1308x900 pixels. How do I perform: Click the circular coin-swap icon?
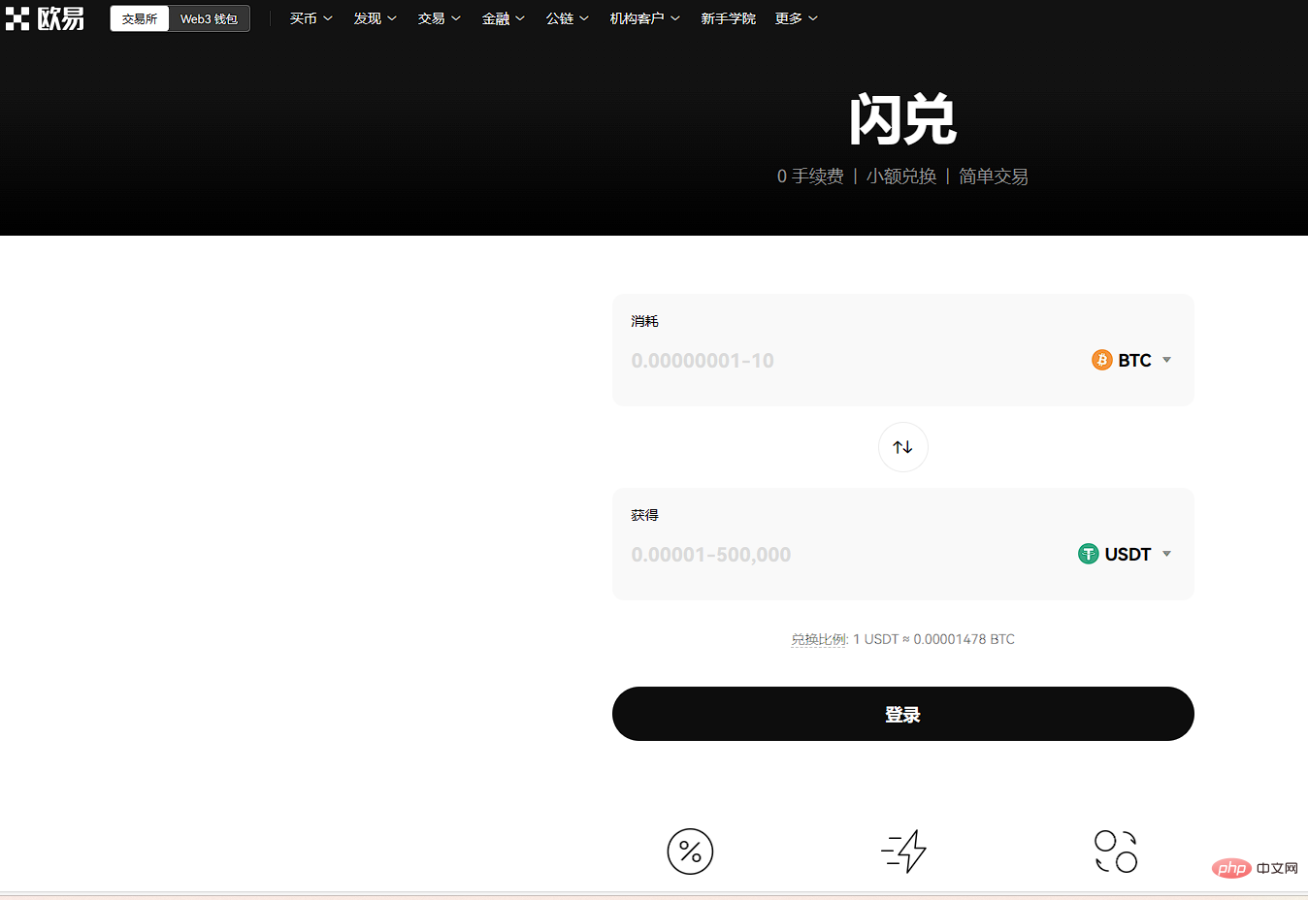[1116, 852]
